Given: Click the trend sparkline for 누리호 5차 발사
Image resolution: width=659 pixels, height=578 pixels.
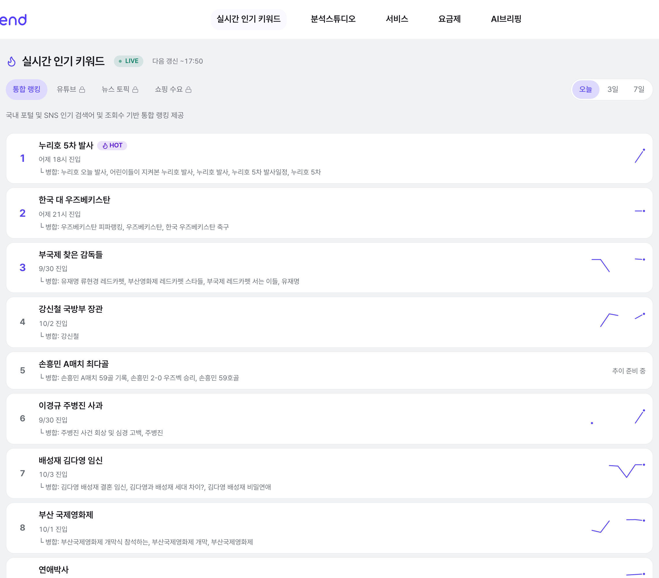Looking at the screenshot, I should (640, 156).
